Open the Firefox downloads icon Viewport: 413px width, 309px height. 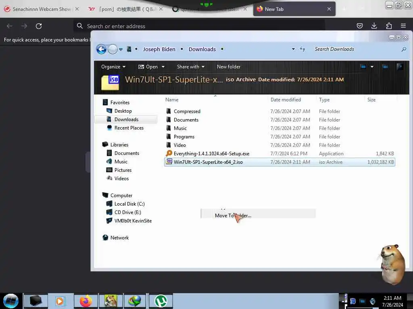coord(374,26)
